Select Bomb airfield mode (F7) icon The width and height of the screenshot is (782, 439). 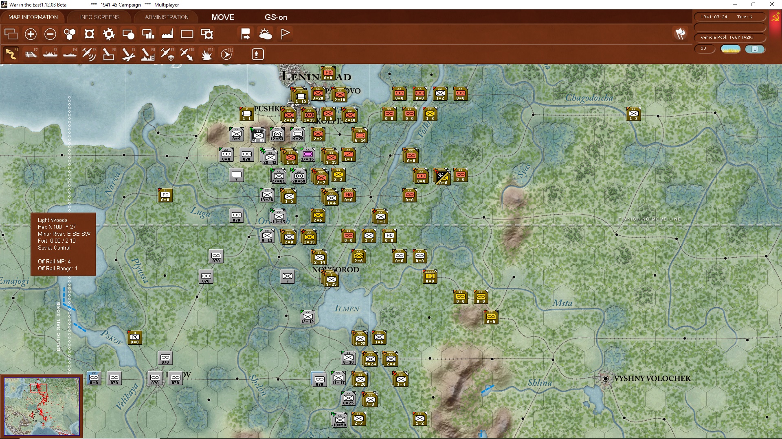pos(128,54)
